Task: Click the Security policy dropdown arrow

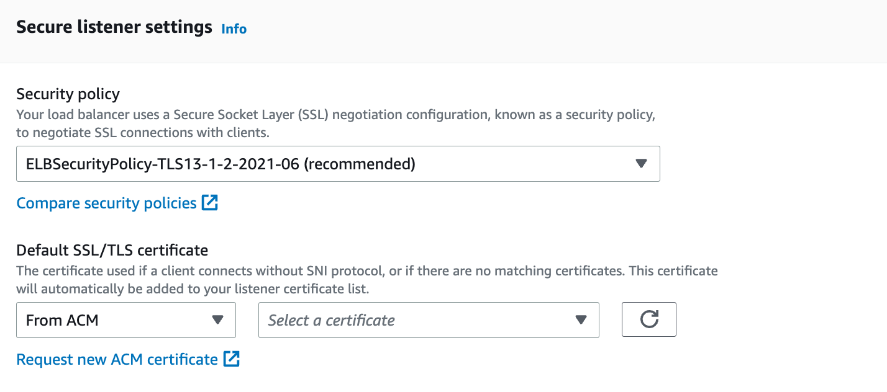Action: [x=642, y=164]
